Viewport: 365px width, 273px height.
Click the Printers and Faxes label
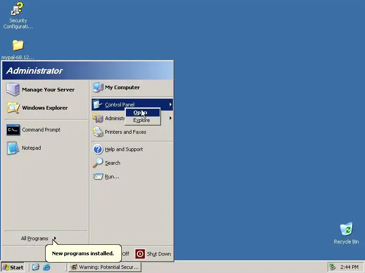click(x=125, y=132)
